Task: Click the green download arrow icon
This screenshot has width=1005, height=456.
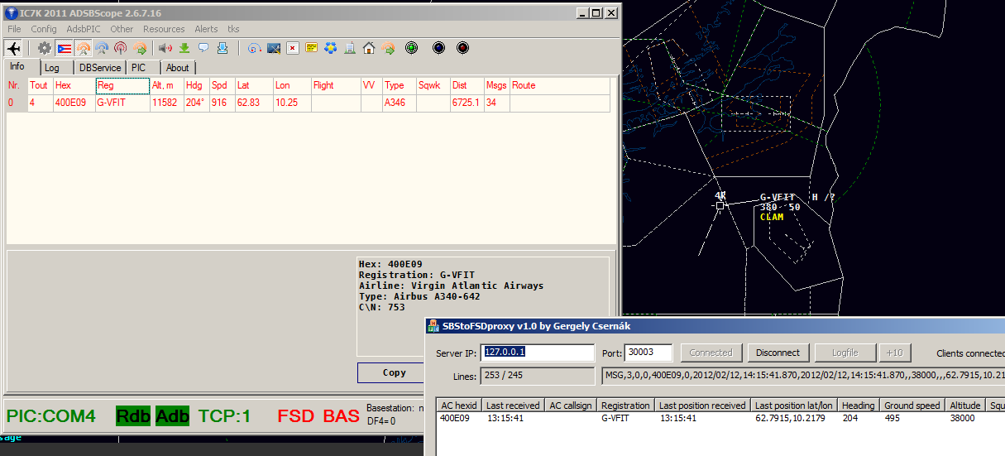Action: [184, 48]
